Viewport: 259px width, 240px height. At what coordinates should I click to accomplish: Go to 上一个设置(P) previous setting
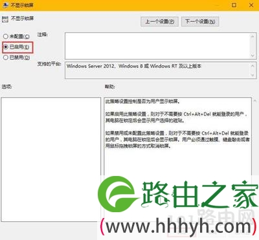click(159, 21)
